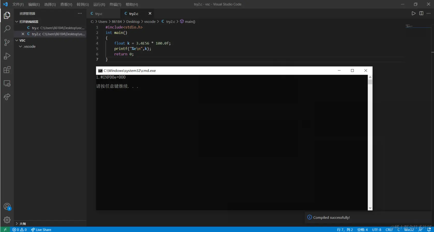Screen dimensions: 434x232
Task: Click the float k declaration line
Action: 142,43
